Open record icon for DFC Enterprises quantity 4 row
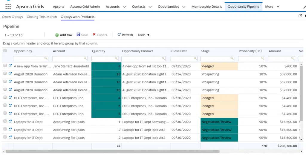The width and height of the screenshot is (306, 156). click(x=10, y=97)
